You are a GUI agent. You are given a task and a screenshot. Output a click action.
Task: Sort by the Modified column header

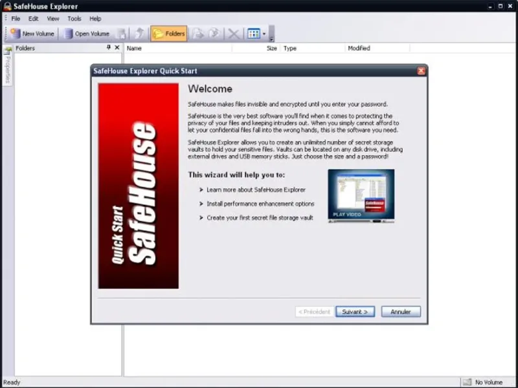click(x=377, y=48)
